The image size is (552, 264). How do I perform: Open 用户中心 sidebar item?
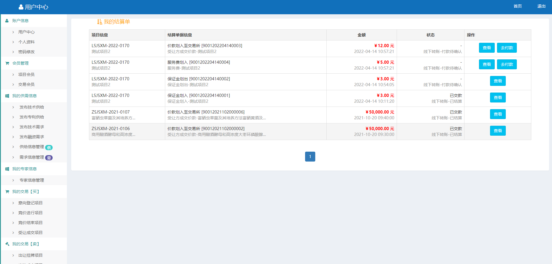(x=26, y=32)
